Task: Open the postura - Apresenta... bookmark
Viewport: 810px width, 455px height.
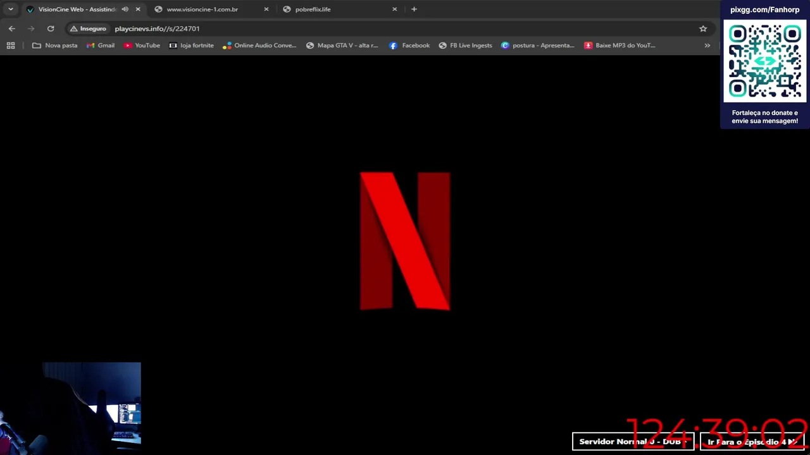Action: [x=538, y=45]
